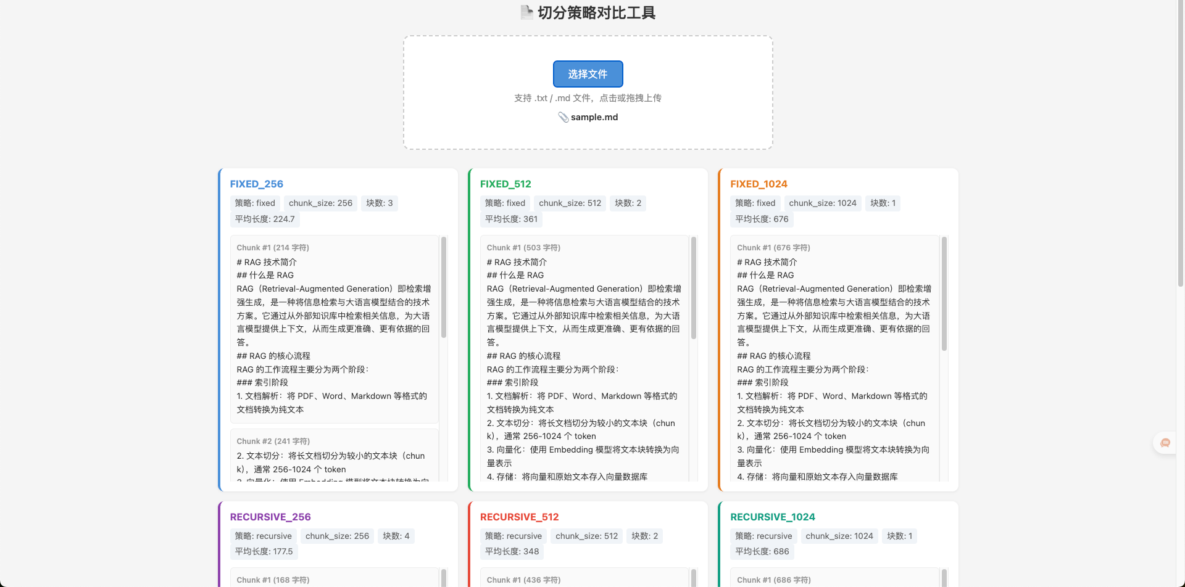The image size is (1185, 587).
Task: Click the 策略: recursive tag in RECURSIVE_1024
Action: click(x=763, y=536)
